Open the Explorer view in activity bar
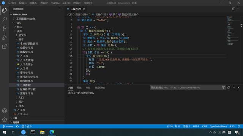 [5, 10]
